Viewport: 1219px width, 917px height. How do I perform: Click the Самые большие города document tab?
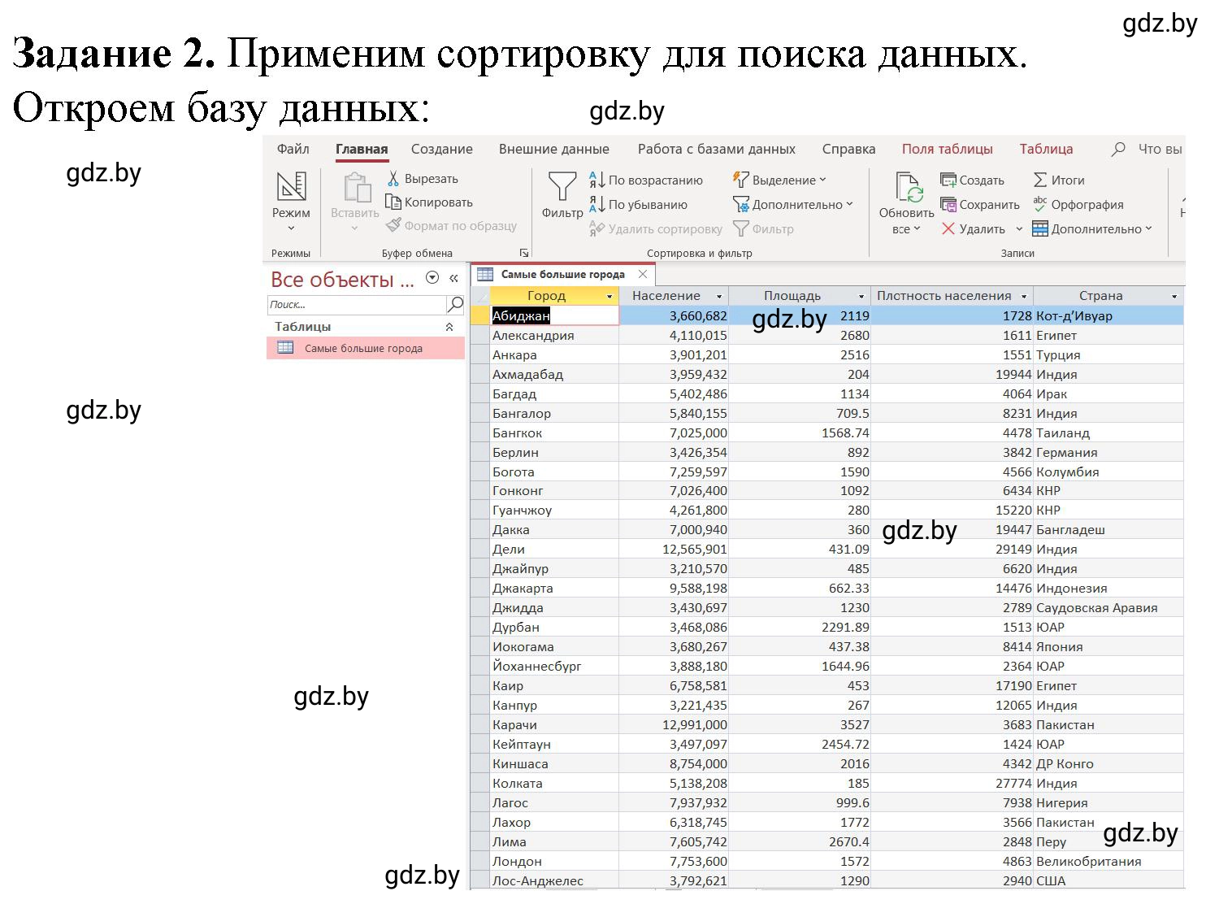pyautogui.click(x=562, y=275)
